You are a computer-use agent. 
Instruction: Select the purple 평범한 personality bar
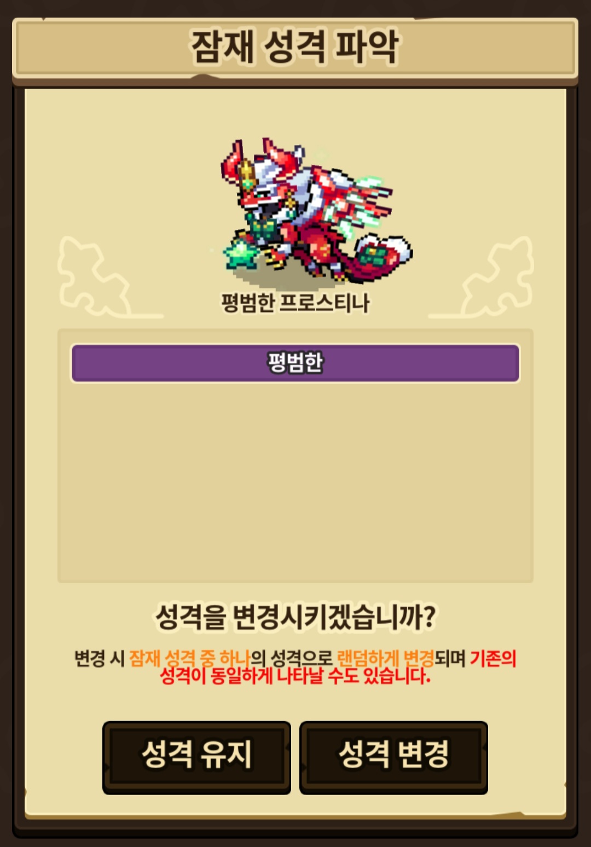pyautogui.click(x=296, y=363)
